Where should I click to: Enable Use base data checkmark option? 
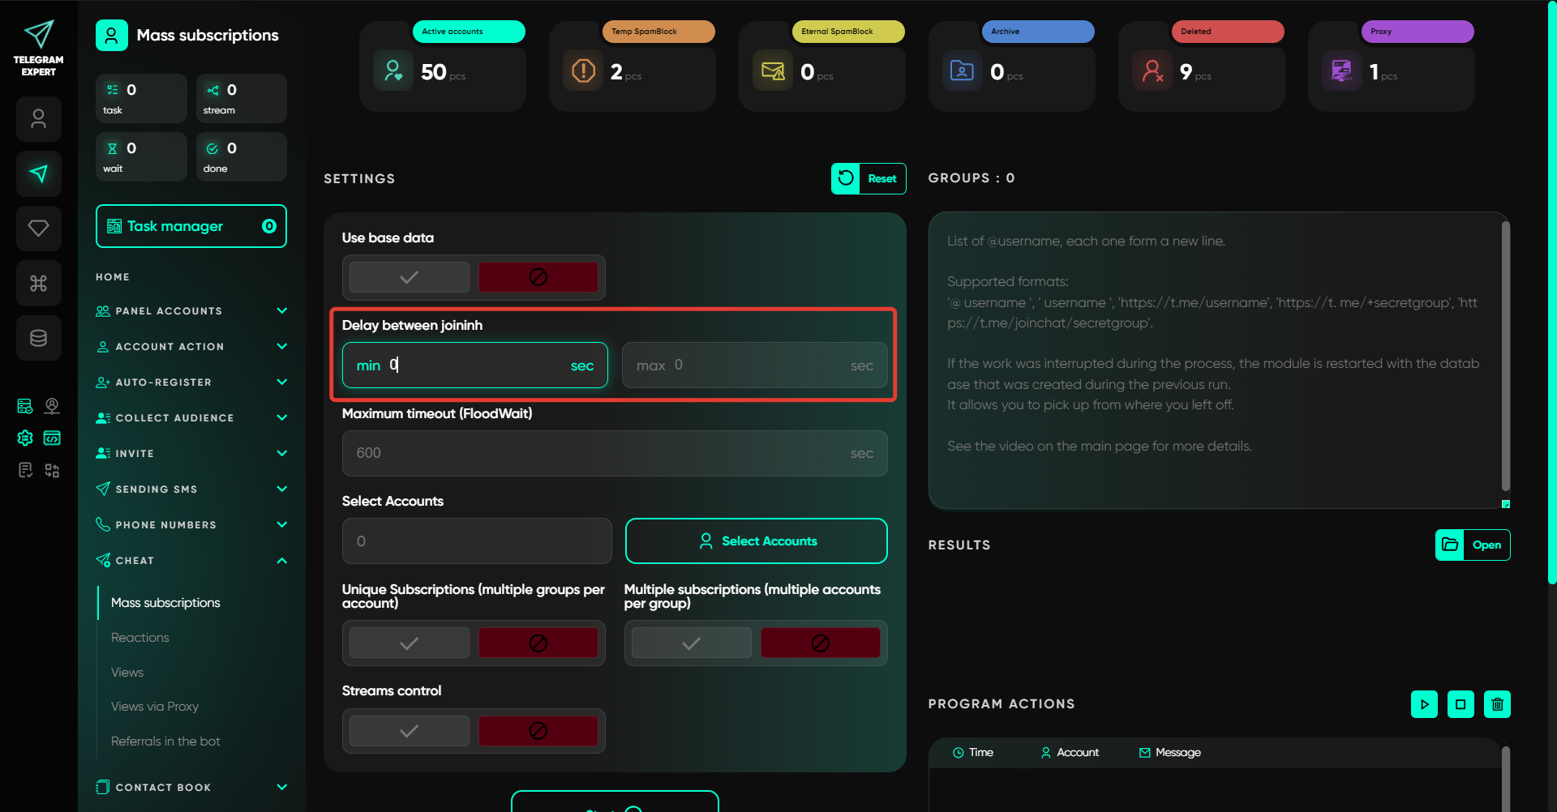coord(410,277)
